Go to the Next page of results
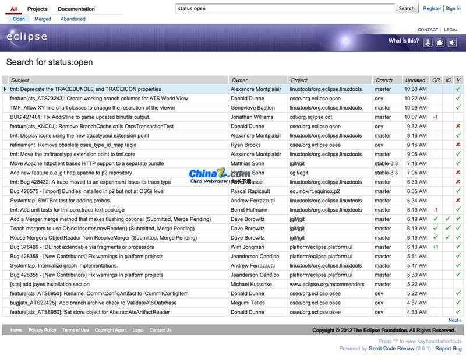The height and width of the screenshot is (358, 466). [x=454, y=320]
